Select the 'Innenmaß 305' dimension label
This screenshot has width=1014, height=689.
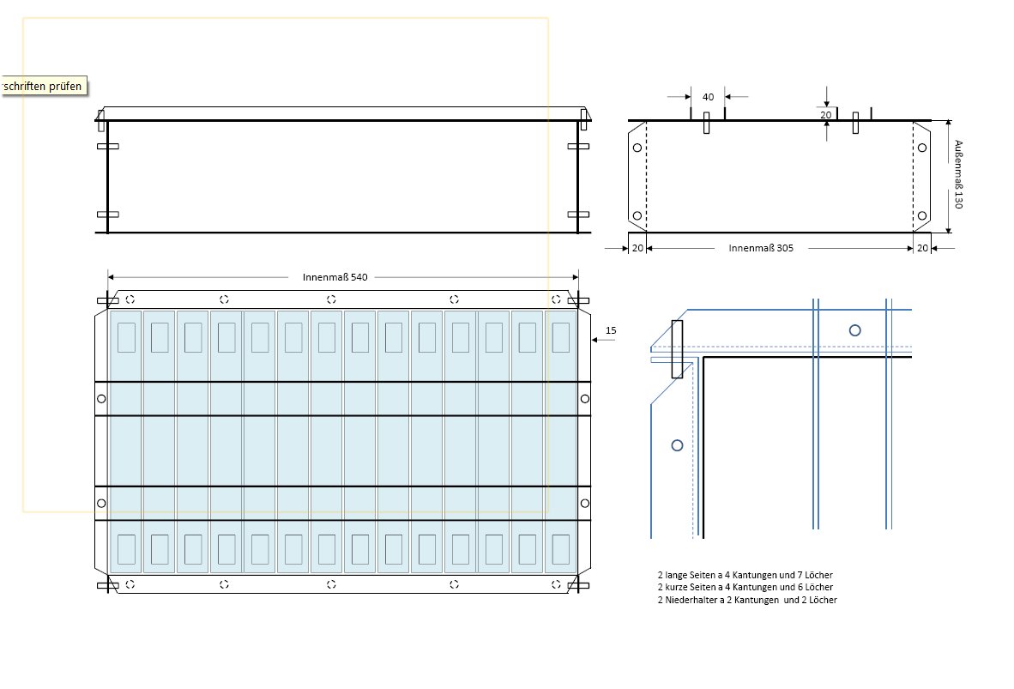coord(760,248)
